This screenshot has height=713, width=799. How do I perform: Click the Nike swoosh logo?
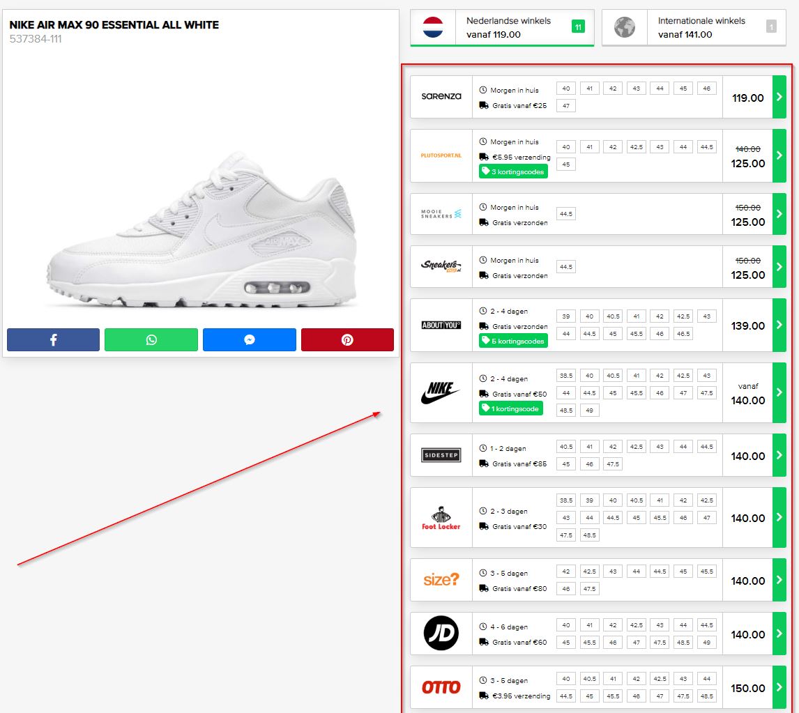click(x=440, y=392)
